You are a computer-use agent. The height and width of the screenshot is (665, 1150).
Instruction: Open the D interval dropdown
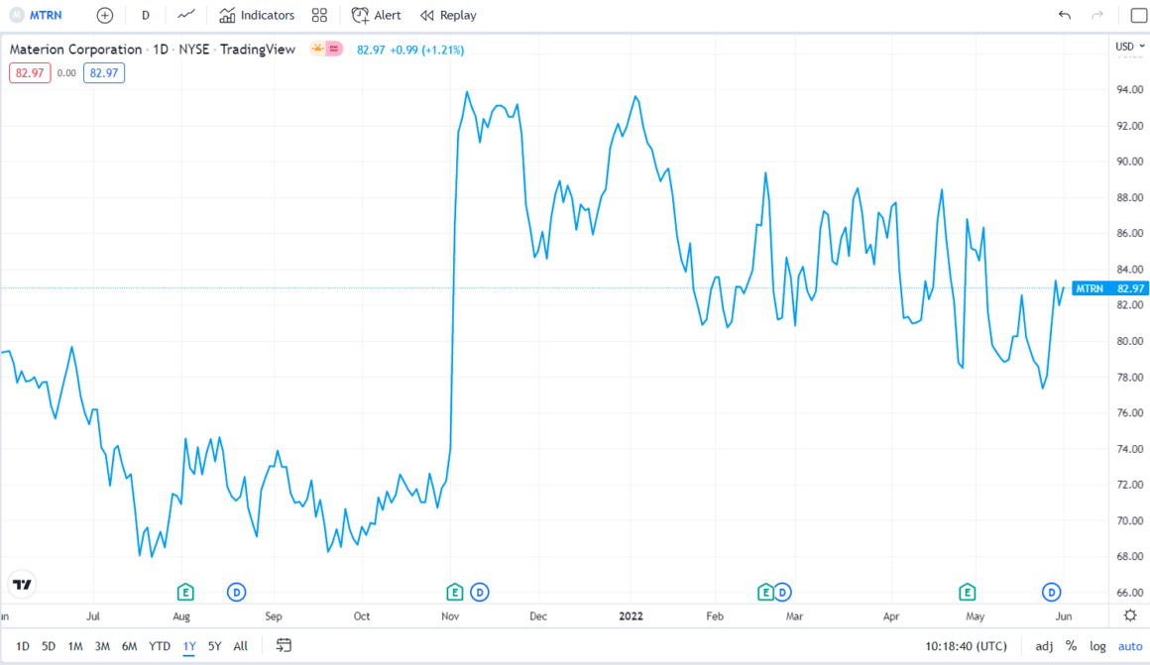click(145, 15)
